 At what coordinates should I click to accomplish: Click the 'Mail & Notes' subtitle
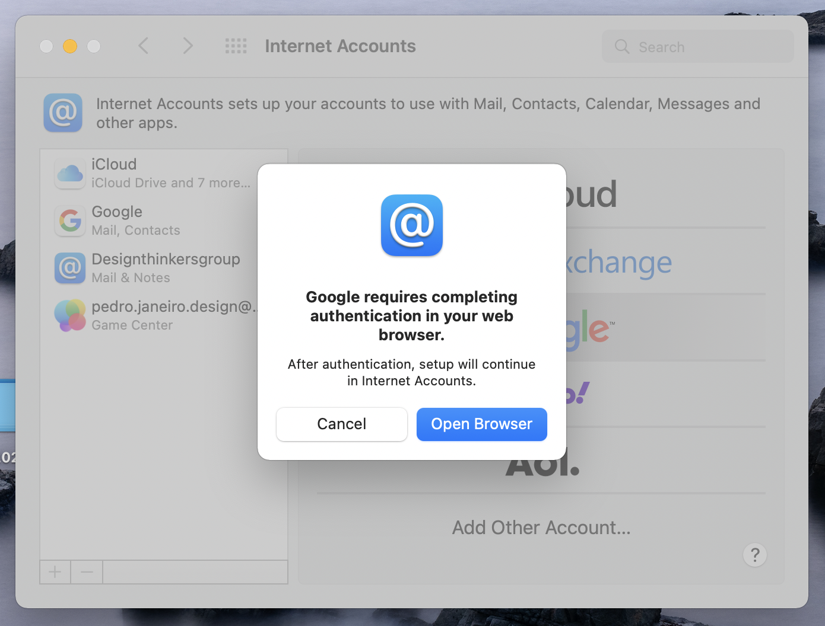pyautogui.click(x=131, y=278)
